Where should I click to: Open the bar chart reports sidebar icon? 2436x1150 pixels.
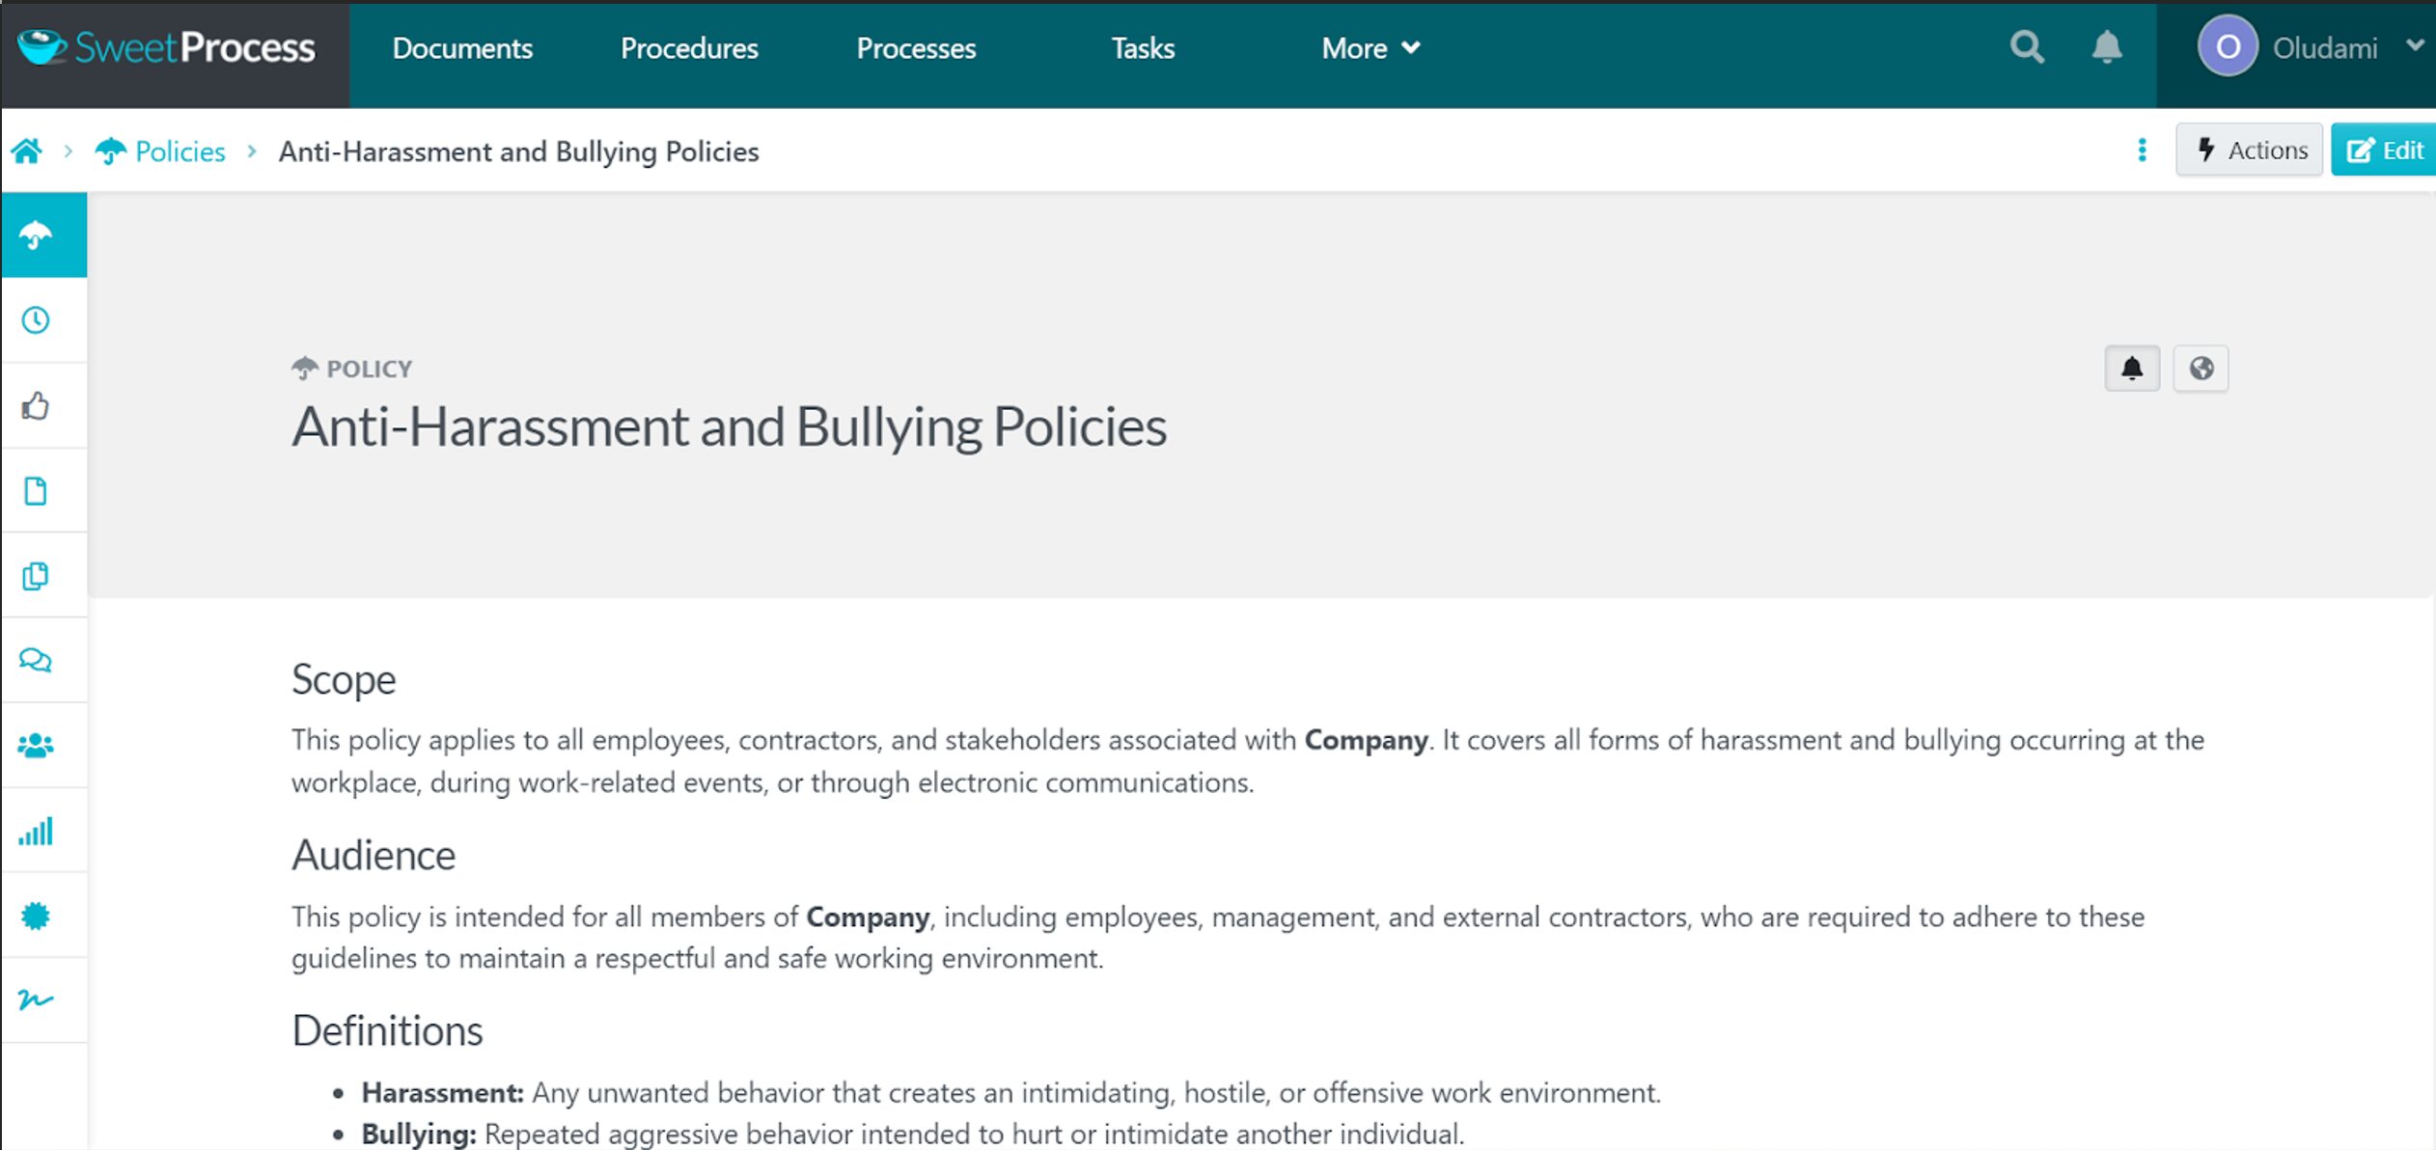click(x=37, y=832)
